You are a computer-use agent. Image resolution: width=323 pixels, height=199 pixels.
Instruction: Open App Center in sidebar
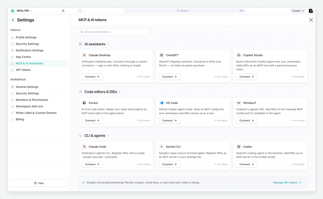23,57
